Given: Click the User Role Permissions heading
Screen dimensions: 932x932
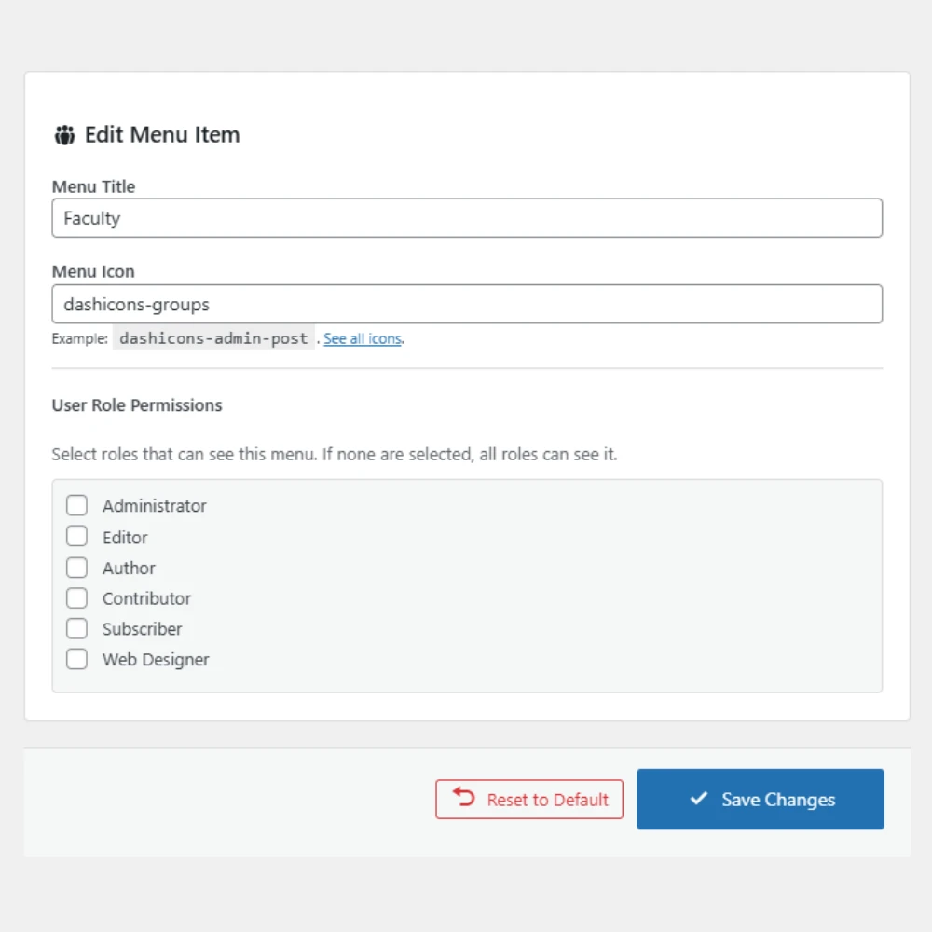Looking at the screenshot, I should [x=137, y=405].
